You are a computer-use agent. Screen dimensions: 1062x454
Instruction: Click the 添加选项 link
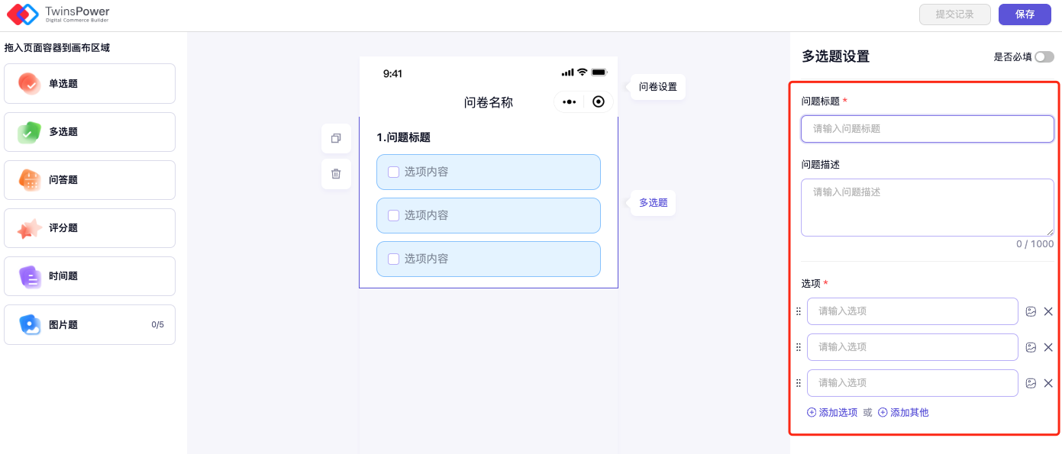(x=832, y=413)
